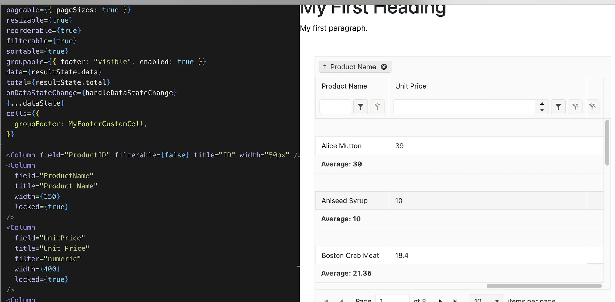The width and height of the screenshot is (615, 302).
Task: Click the Unit Price numeric filter input
Action: click(464, 107)
